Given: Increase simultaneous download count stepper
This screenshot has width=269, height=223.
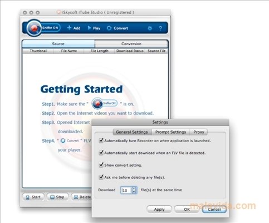Looking at the screenshot, I should coord(134,188).
